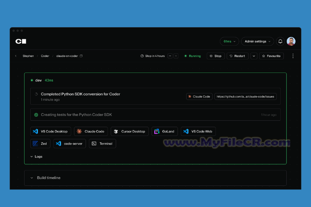The image size is (311, 207).
Task: Open the notifications bell
Action: [280, 41]
